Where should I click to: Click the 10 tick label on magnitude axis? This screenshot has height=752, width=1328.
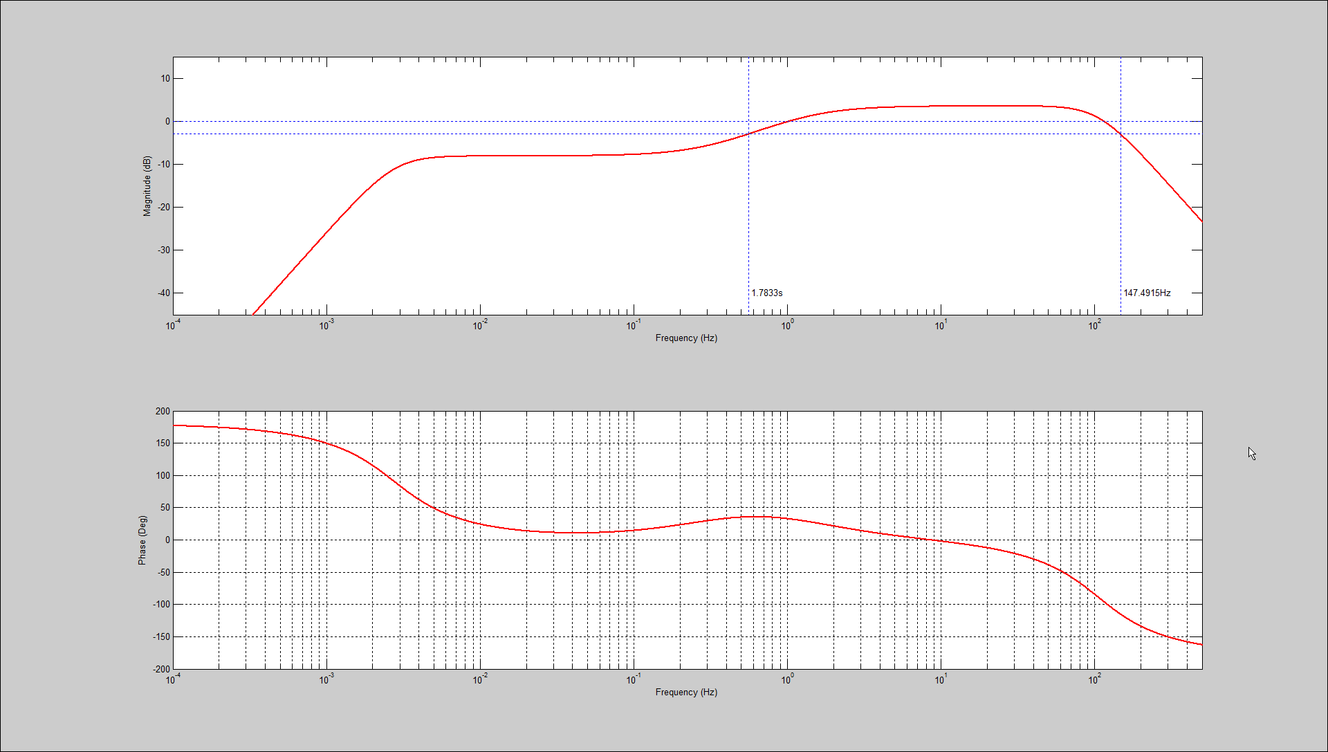[165, 79]
